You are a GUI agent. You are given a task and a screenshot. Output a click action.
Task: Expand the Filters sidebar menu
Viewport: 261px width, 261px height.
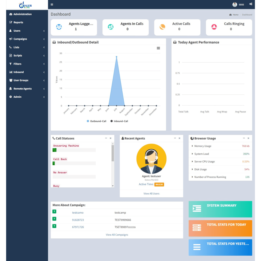point(27,64)
